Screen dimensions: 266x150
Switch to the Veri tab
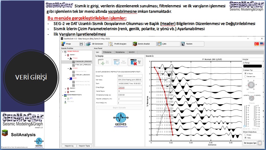98,52
